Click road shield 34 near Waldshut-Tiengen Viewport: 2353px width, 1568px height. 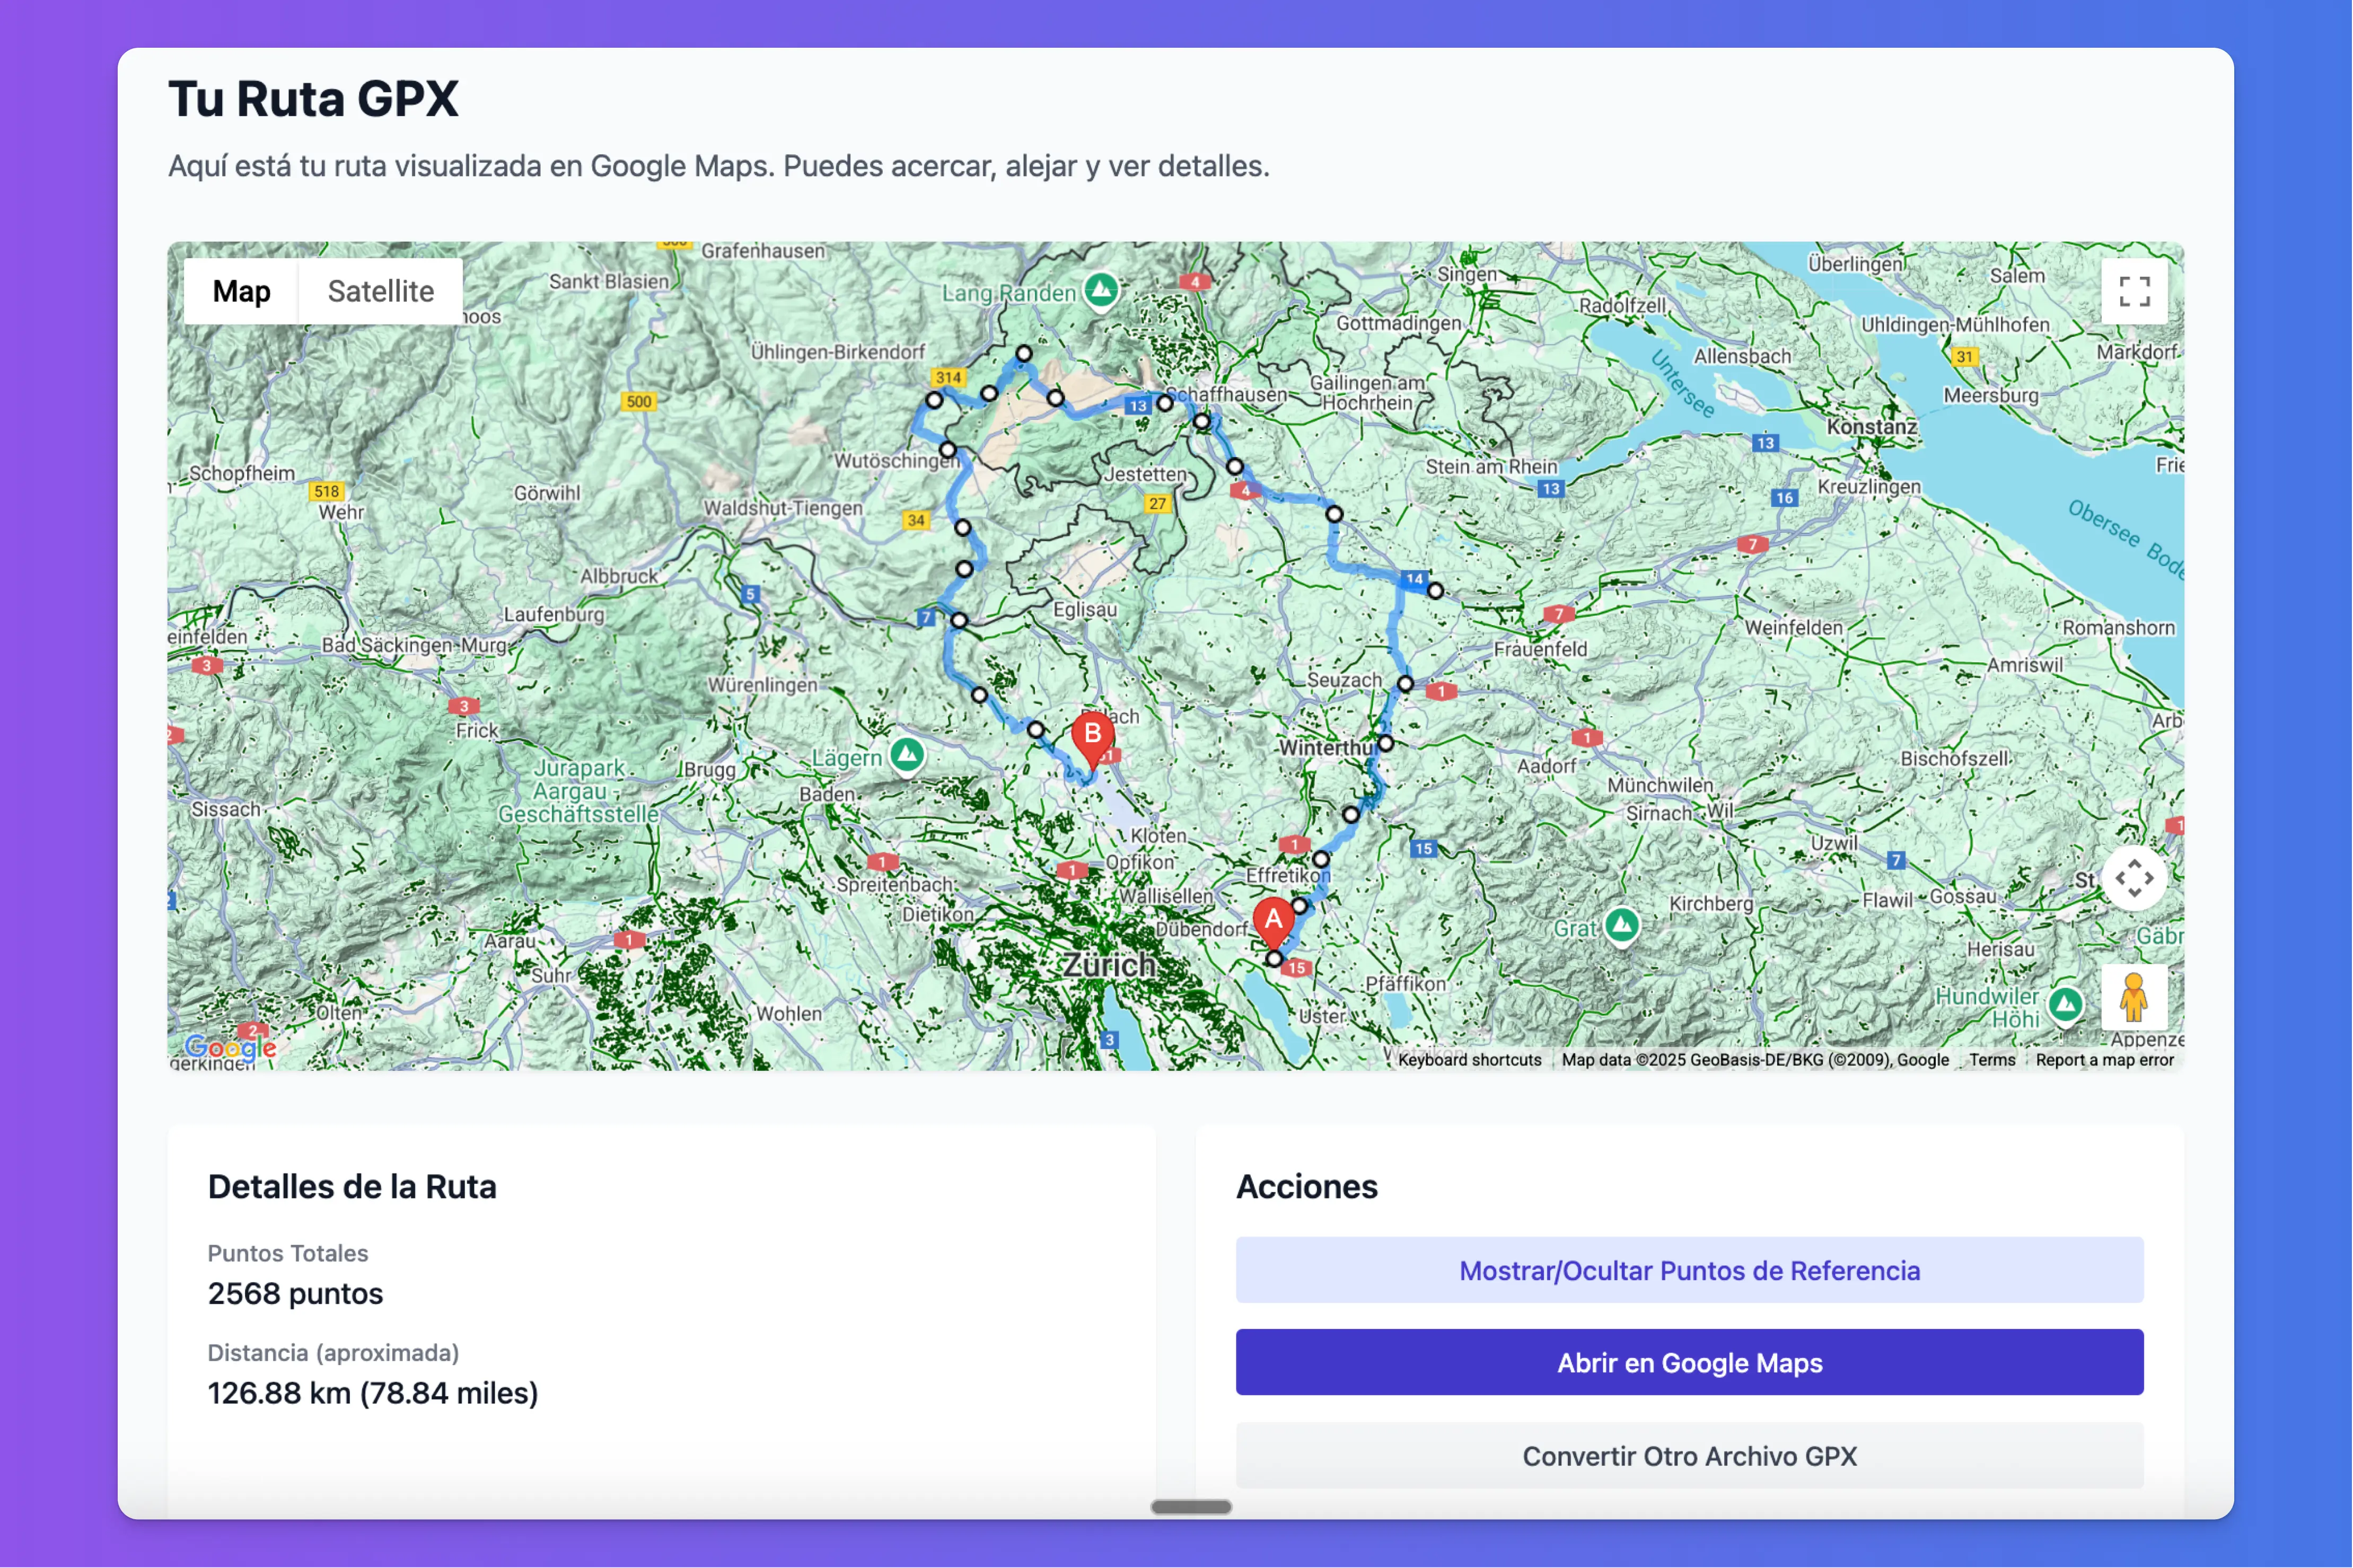click(915, 520)
